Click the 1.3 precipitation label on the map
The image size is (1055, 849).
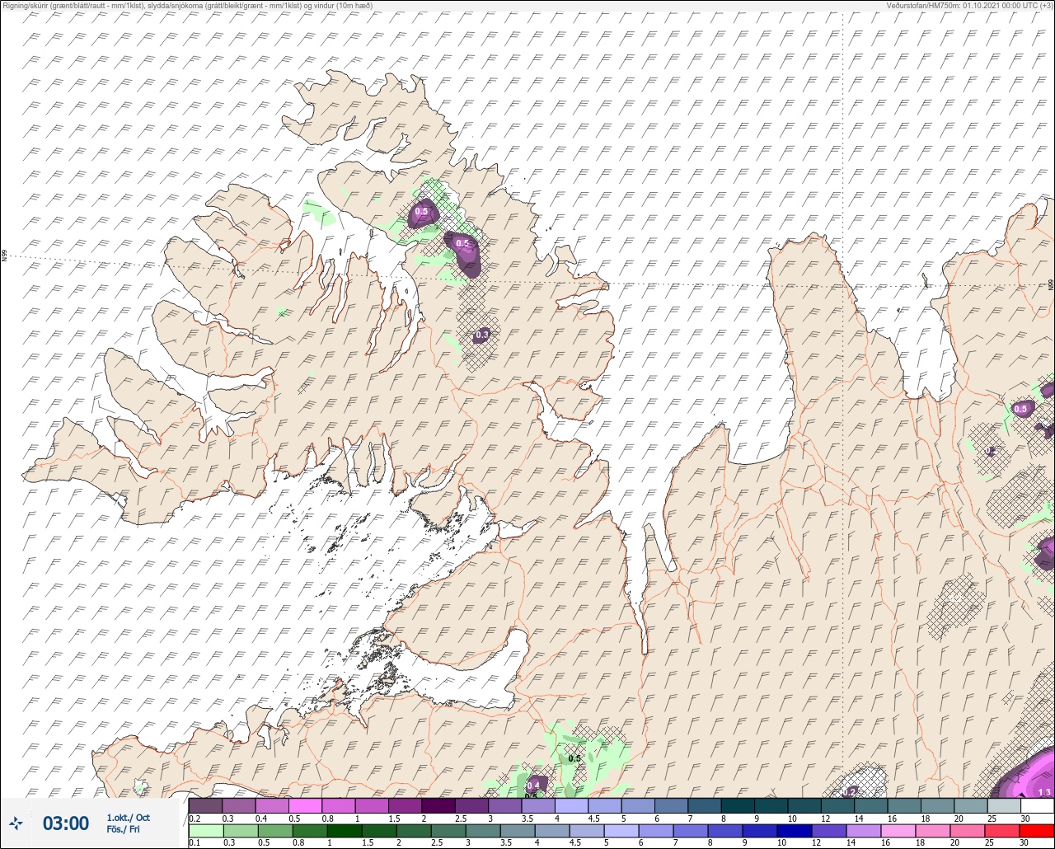(x=1044, y=792)
